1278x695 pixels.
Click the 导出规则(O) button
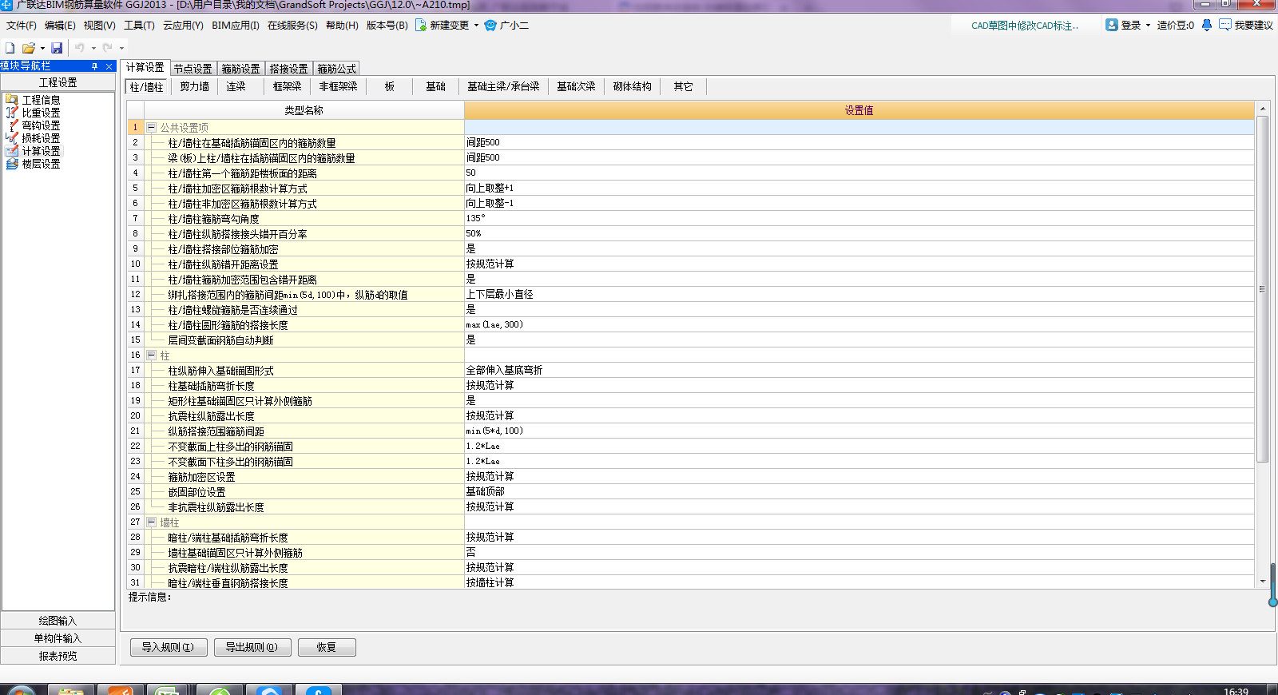click(252, 647)
